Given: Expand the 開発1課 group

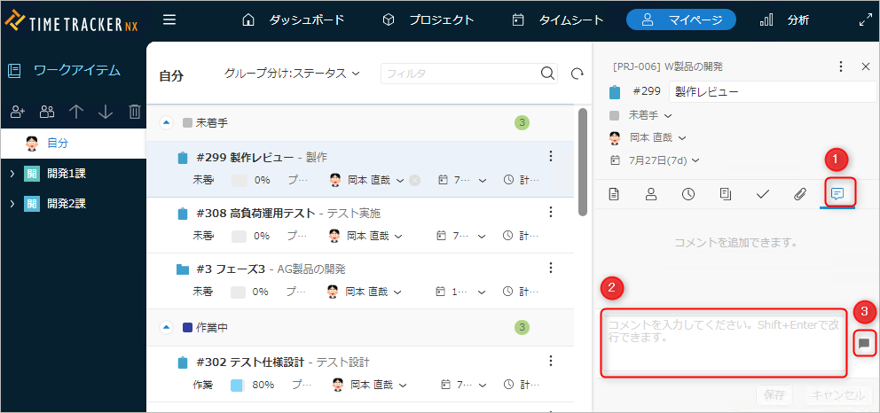Looking at the screenshot, I should (12, 174).
